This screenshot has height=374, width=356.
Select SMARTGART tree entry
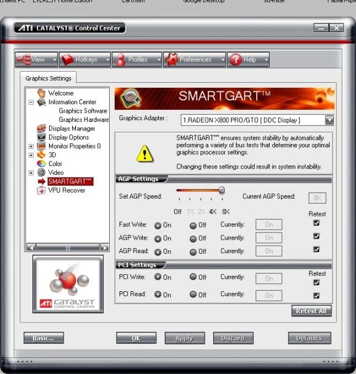click(x=70, y=181)
